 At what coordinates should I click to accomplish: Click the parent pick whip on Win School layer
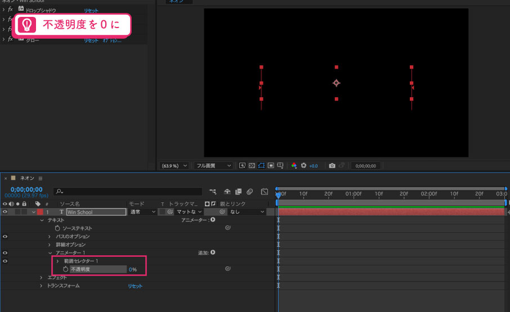coord(222,212)
